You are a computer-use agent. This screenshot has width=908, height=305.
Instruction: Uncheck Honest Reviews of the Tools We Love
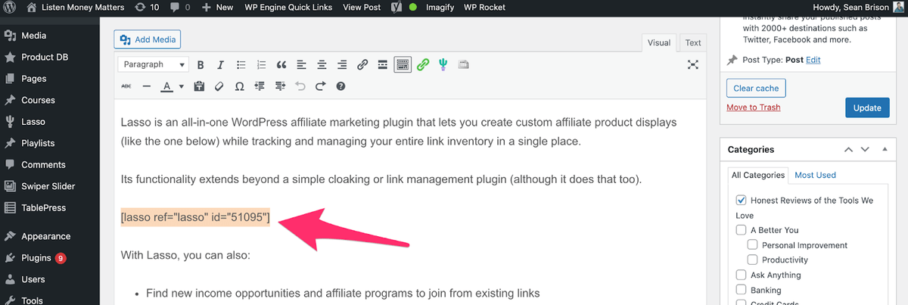point(741,201)
